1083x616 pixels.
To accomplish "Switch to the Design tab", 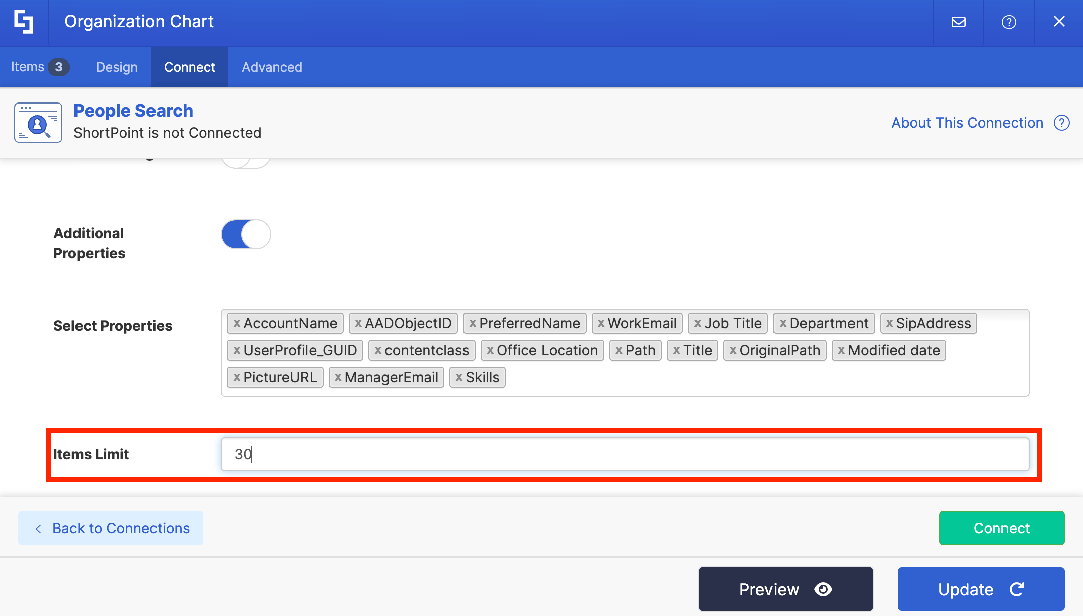I will pyautogui.click(x=117, y=67).
